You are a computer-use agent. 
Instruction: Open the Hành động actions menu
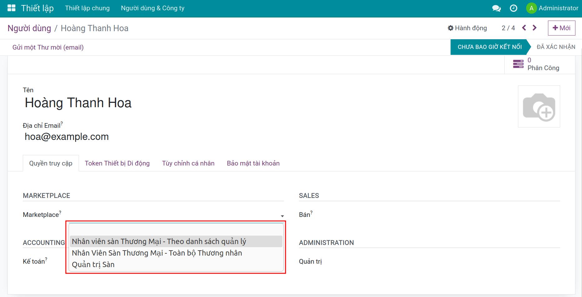pos(467,28)
